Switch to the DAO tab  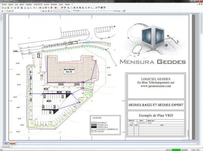point(6,144)
